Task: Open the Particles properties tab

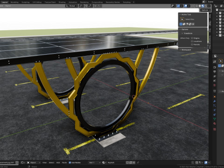Action: [215, 105]
